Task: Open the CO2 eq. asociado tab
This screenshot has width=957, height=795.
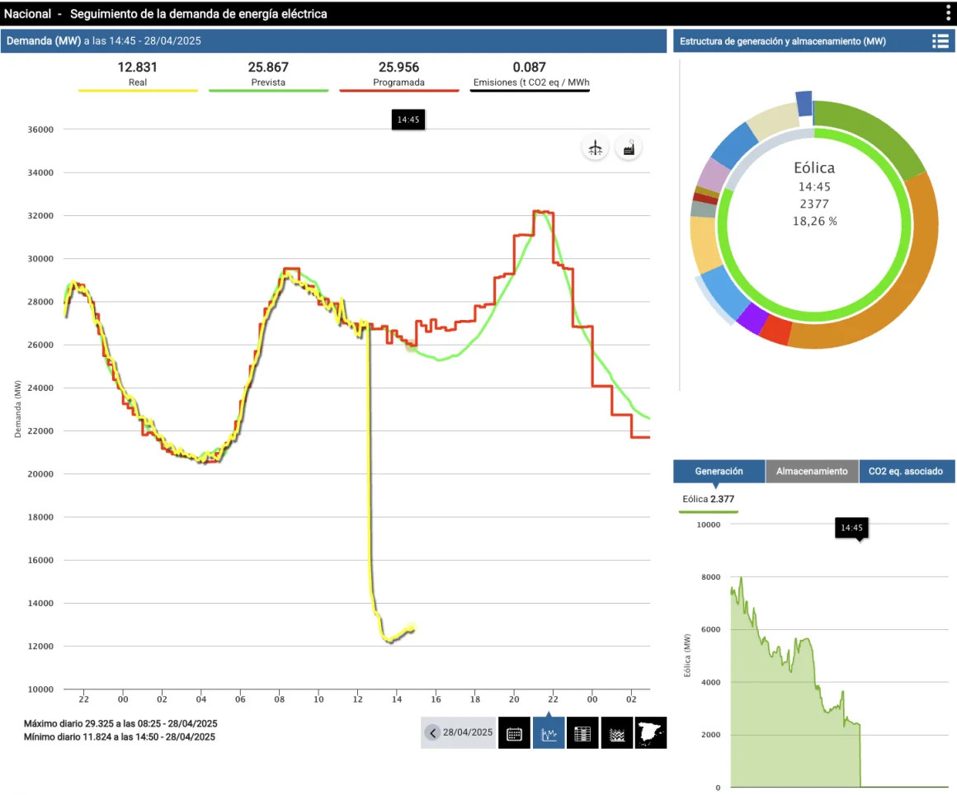Action: (907, 471)
